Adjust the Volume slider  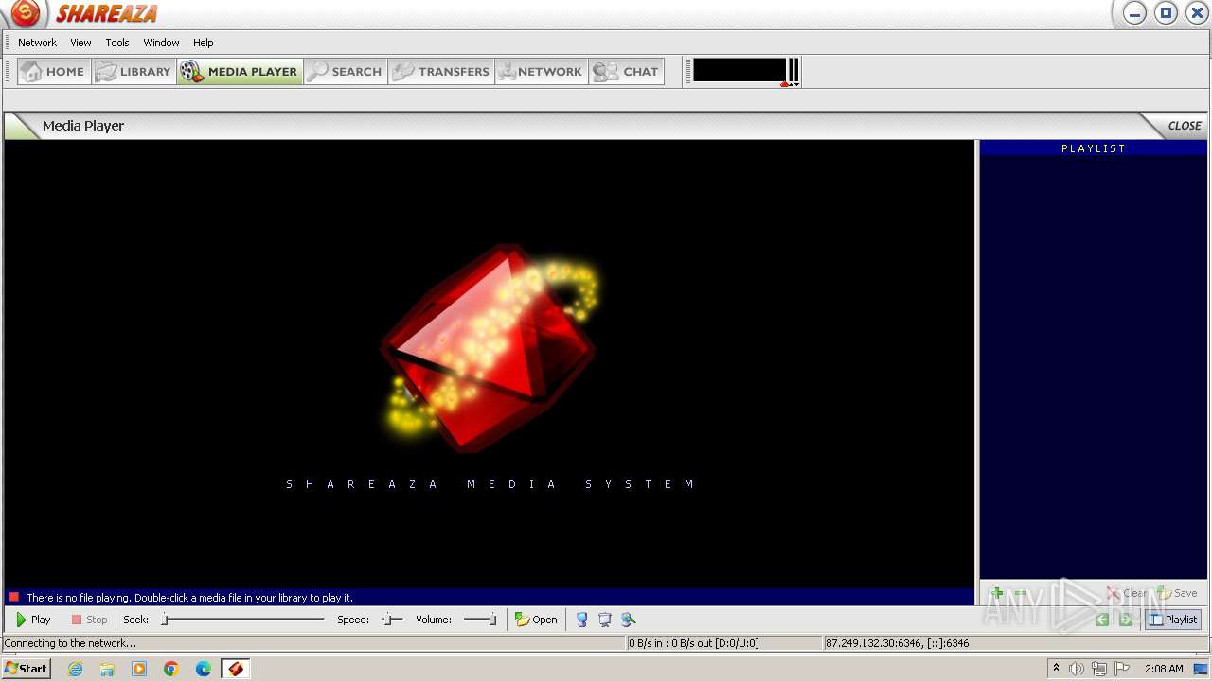click(x=480, y=620)
